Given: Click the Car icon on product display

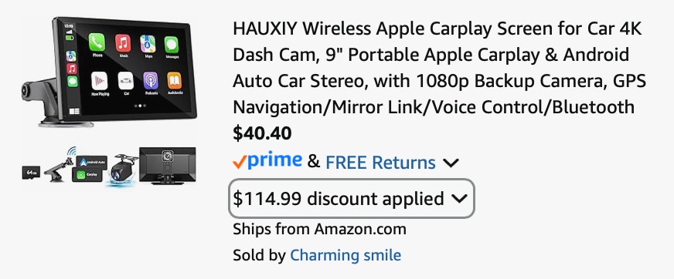Looking at the screenshot, I should 125,81.
